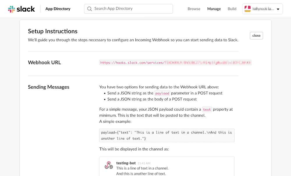
Task: Click the testing-bot webhook app icon
Action: (108, 165)
